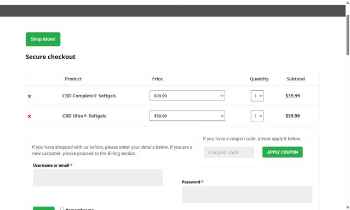Focus the Coupon code input field
Screen dimensions: 350x210
pos(229,152)
